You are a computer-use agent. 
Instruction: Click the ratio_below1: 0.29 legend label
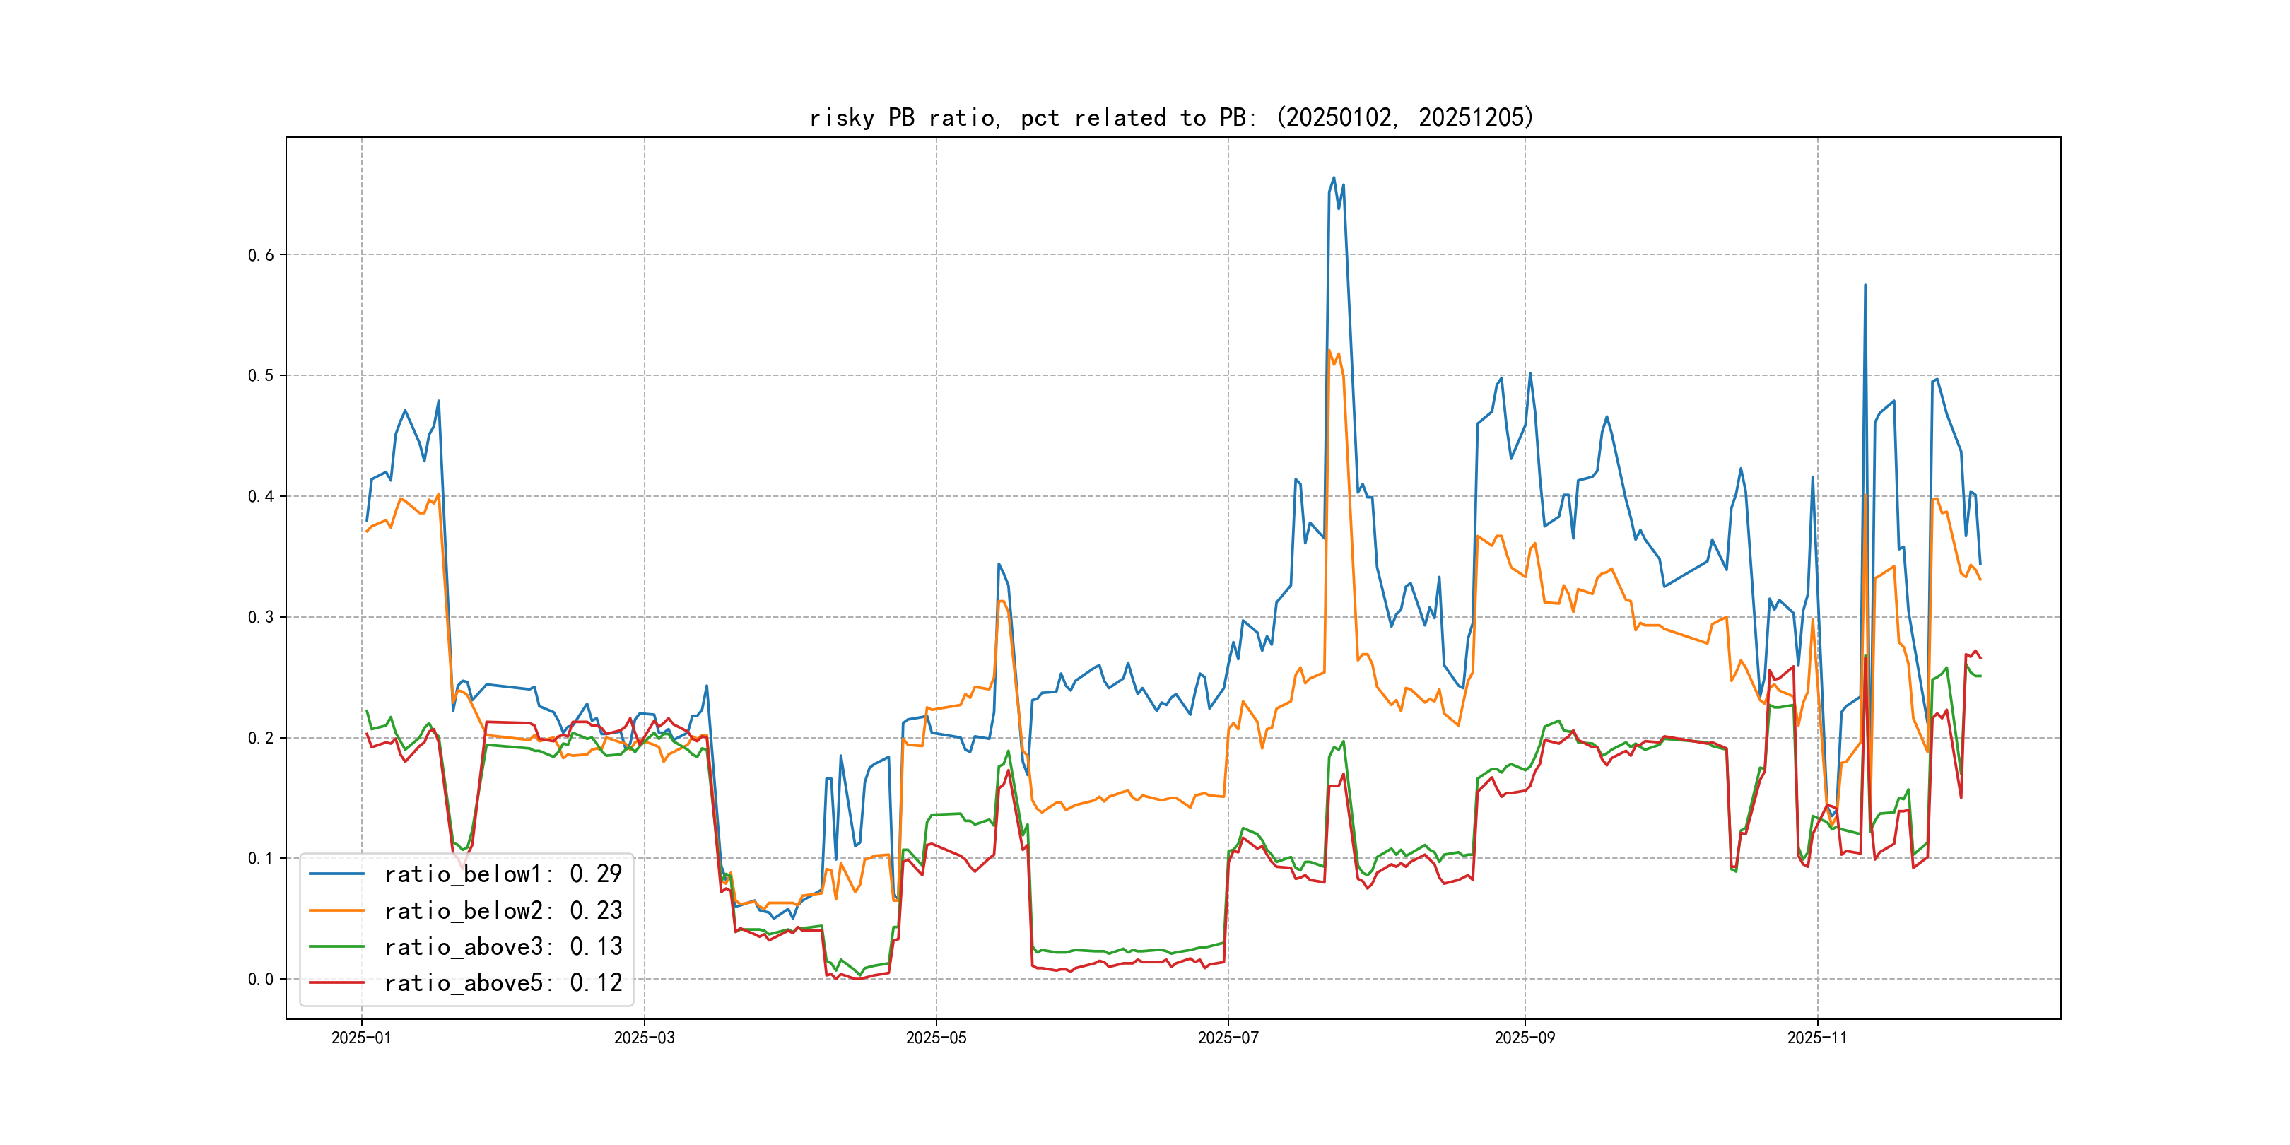[503, 874]
